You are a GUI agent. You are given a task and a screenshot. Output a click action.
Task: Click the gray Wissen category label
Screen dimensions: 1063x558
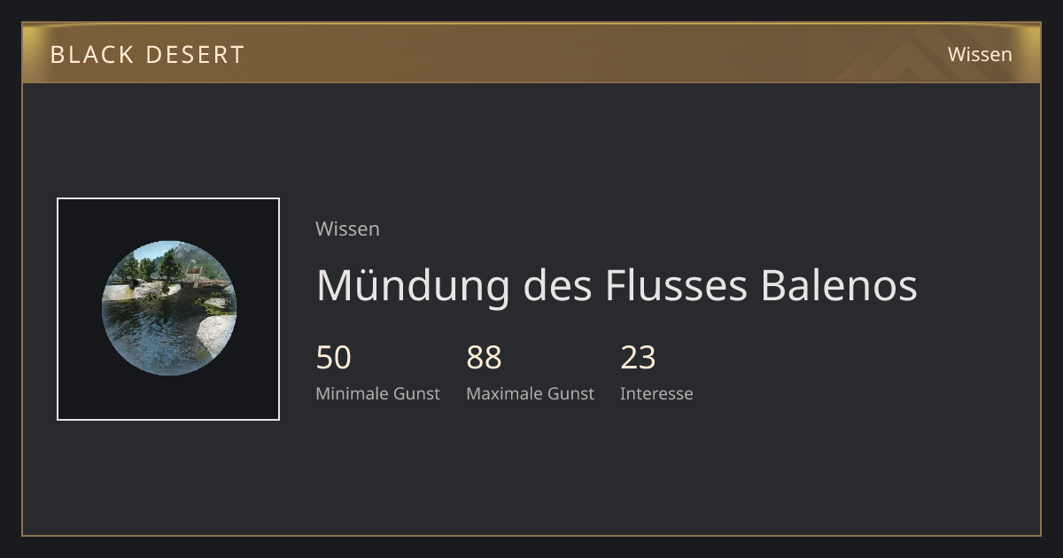[347, 229]
